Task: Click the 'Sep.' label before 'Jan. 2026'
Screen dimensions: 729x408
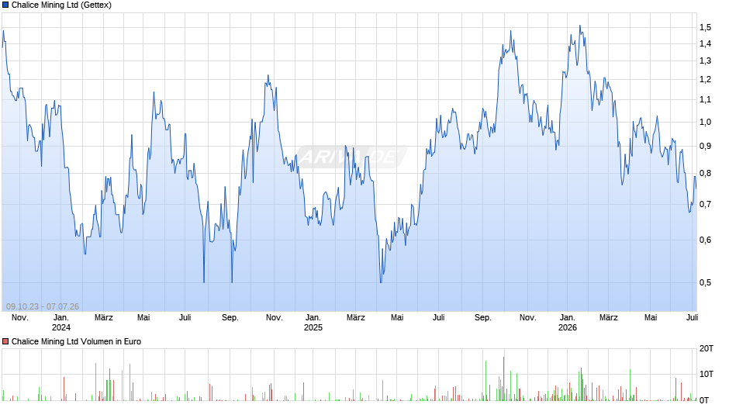Action: 482,318
